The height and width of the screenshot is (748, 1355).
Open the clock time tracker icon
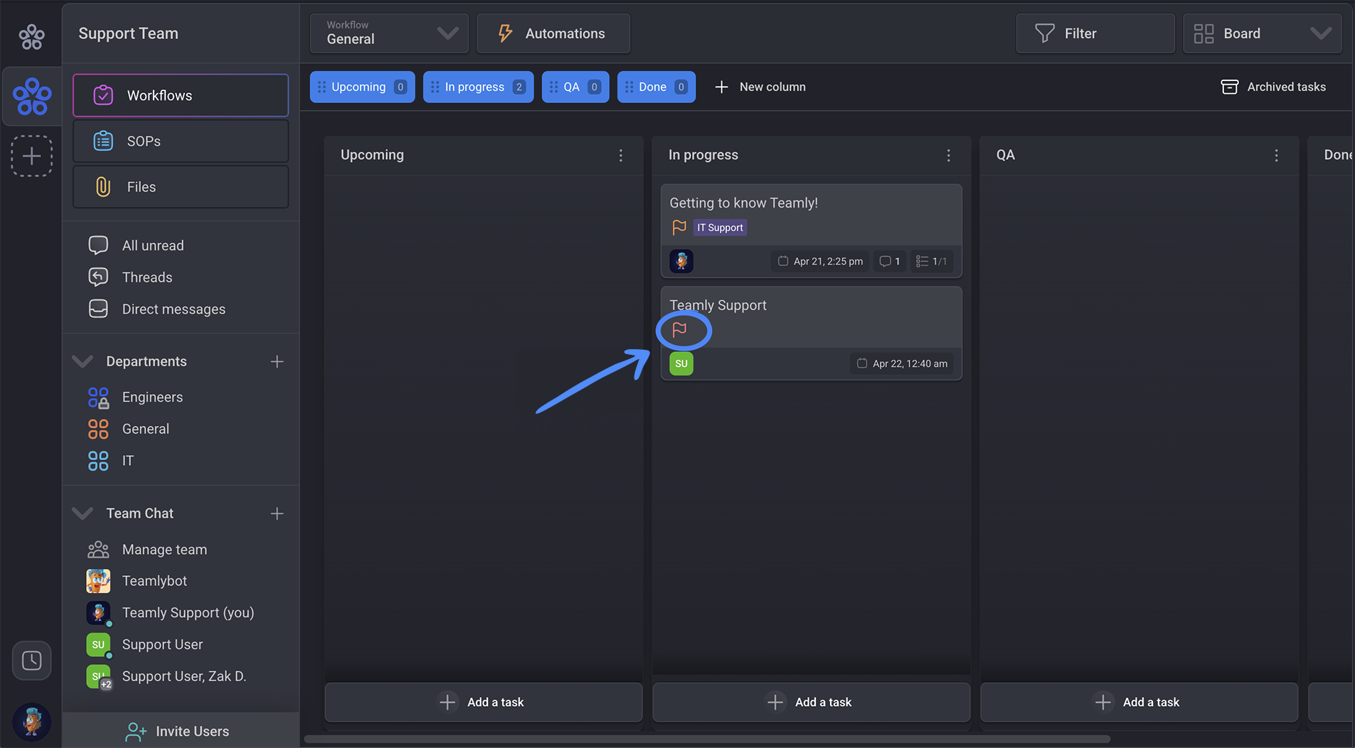point(31,661)
